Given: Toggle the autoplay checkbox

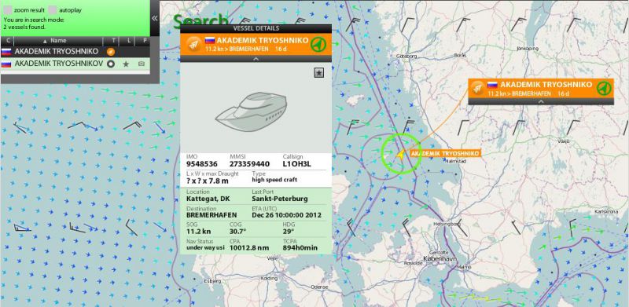Looking at the screenshot, I should coord(53,10).
